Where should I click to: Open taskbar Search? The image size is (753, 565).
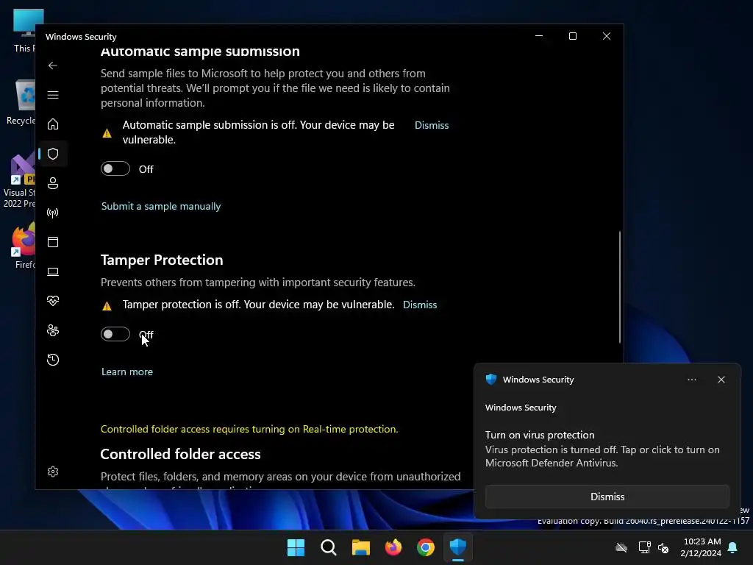[x=329, y=547]
